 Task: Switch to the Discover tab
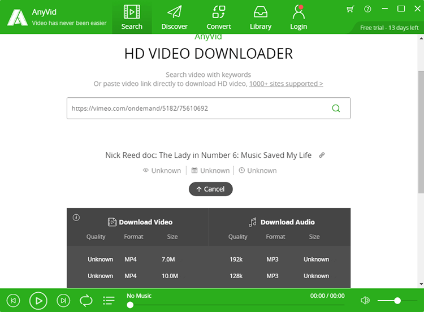click(175, 17)
